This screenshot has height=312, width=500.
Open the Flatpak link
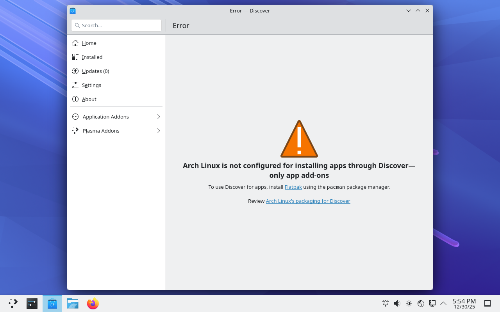pyautogui.click(x=293, y=187)
